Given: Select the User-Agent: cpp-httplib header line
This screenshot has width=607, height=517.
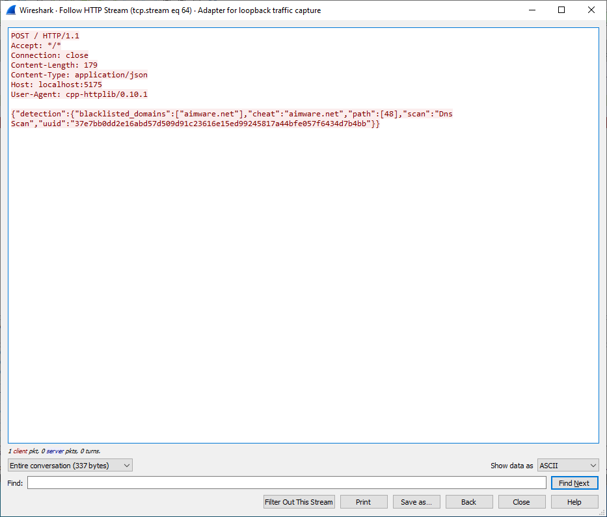Looking at the screenshot, I should [x=79, y=94].
